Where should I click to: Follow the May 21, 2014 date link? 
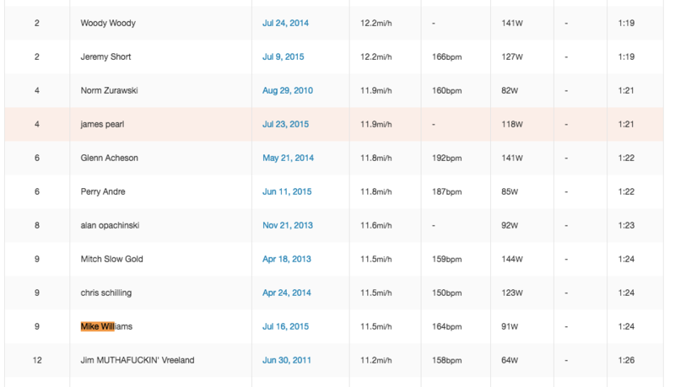[x=287, y=159]
